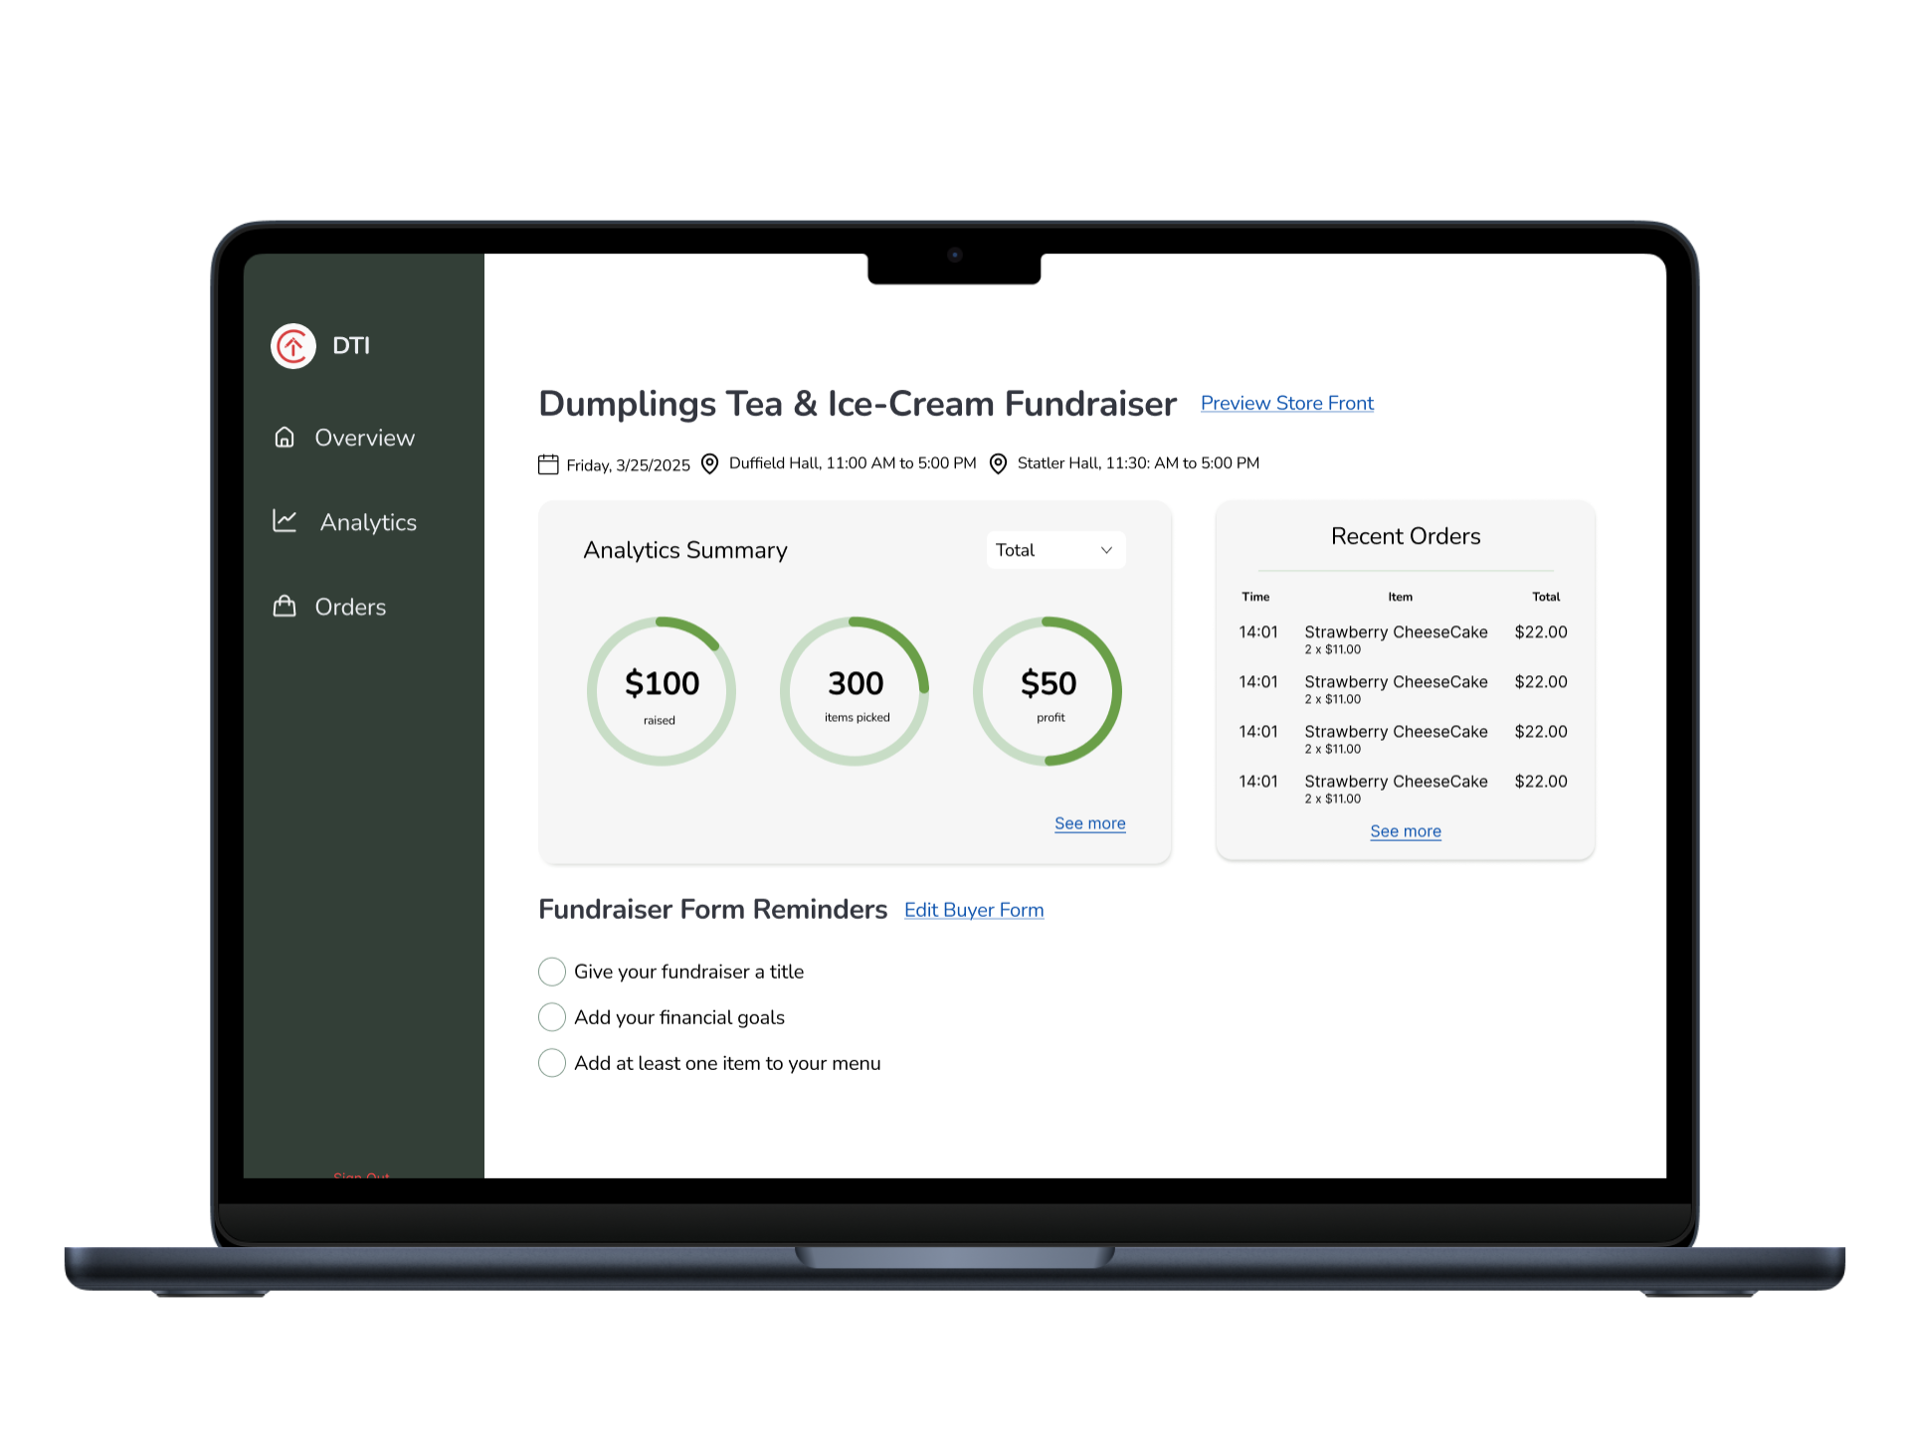Click the shopping bag icon next to Orders

pos(284,605)
